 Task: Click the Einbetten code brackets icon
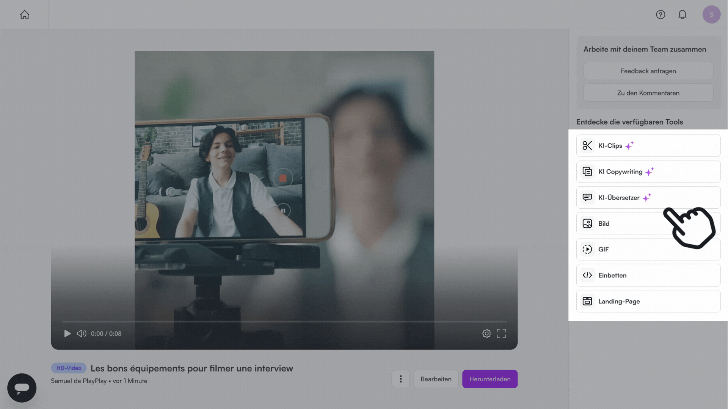point(587,275)
